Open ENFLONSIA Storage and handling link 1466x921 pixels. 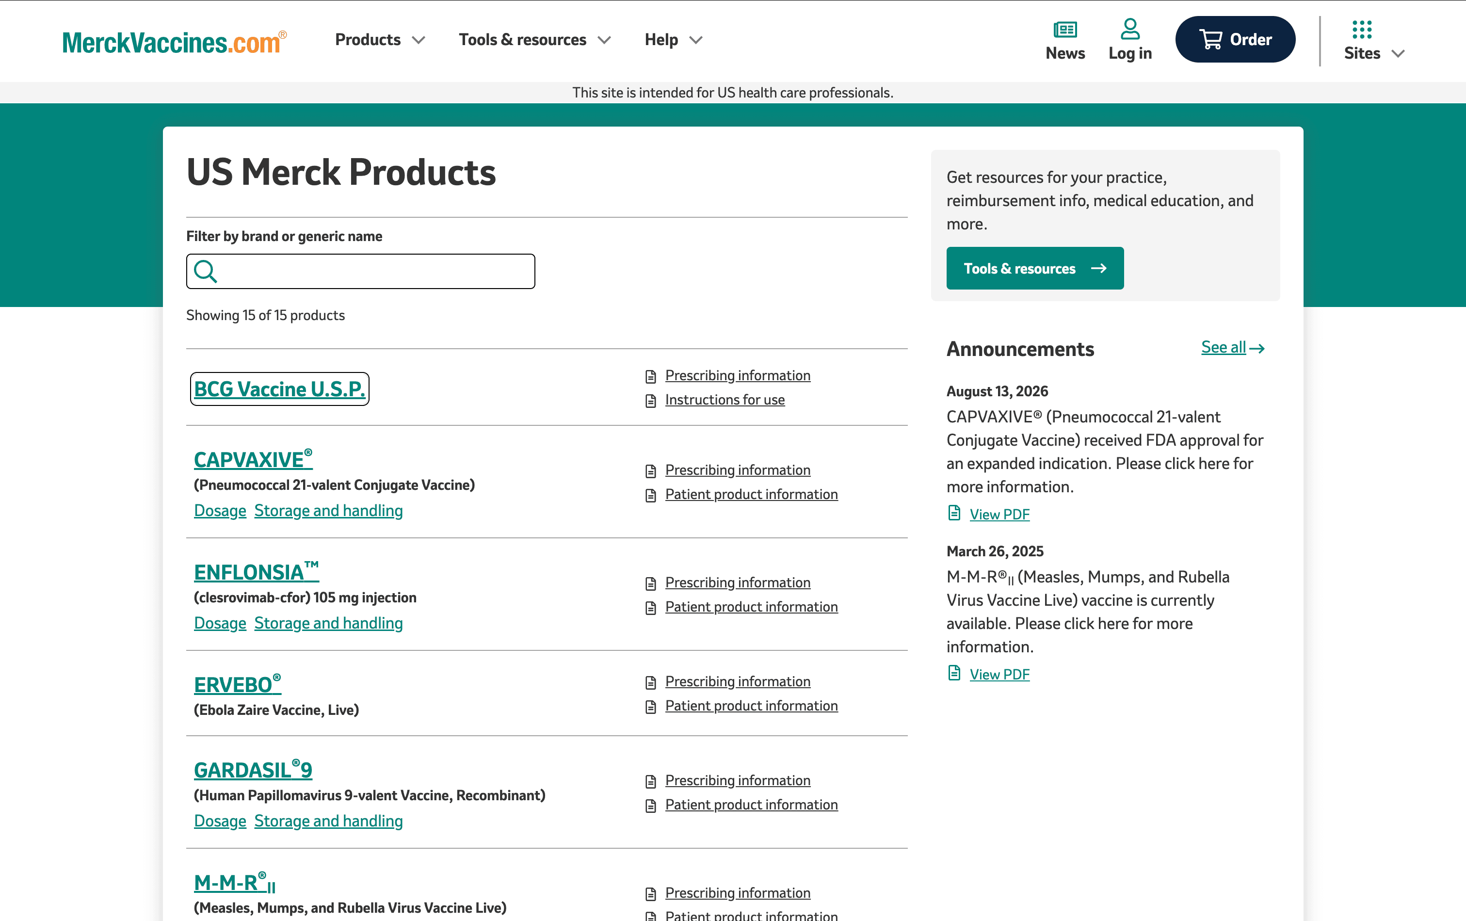[x=329, y=623]
